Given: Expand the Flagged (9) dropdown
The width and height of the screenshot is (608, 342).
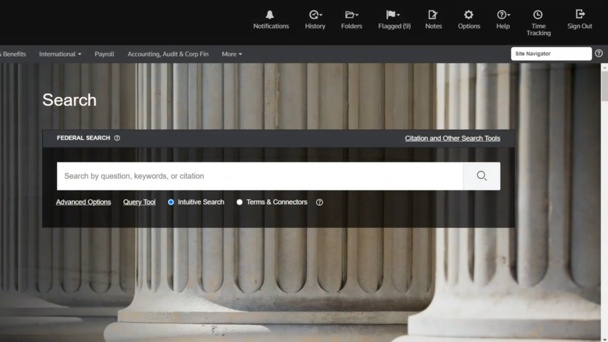Looking at the screenshot, I should point(394,15).
